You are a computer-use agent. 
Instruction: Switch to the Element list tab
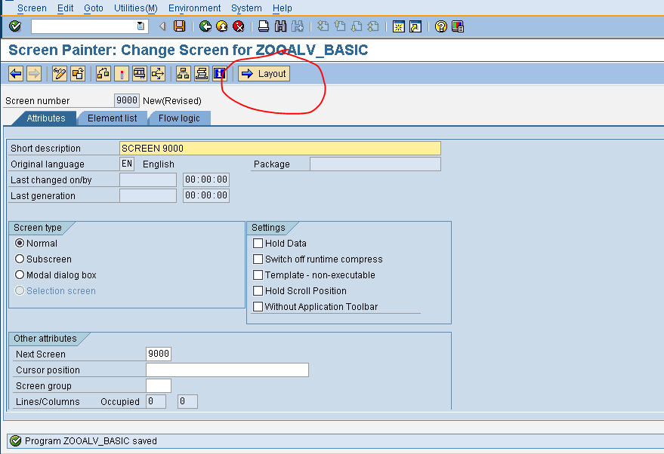pyautogui.click(x=112, y=118)
